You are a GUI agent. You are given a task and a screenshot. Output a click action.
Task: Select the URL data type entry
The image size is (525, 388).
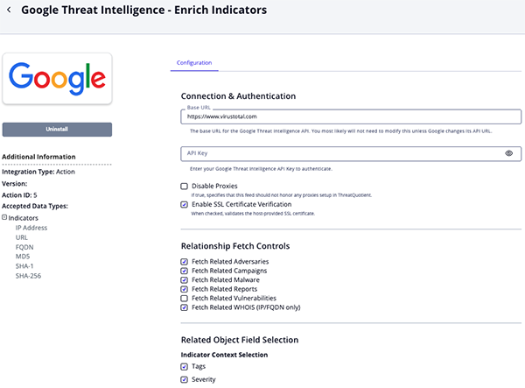click(21, 237)
